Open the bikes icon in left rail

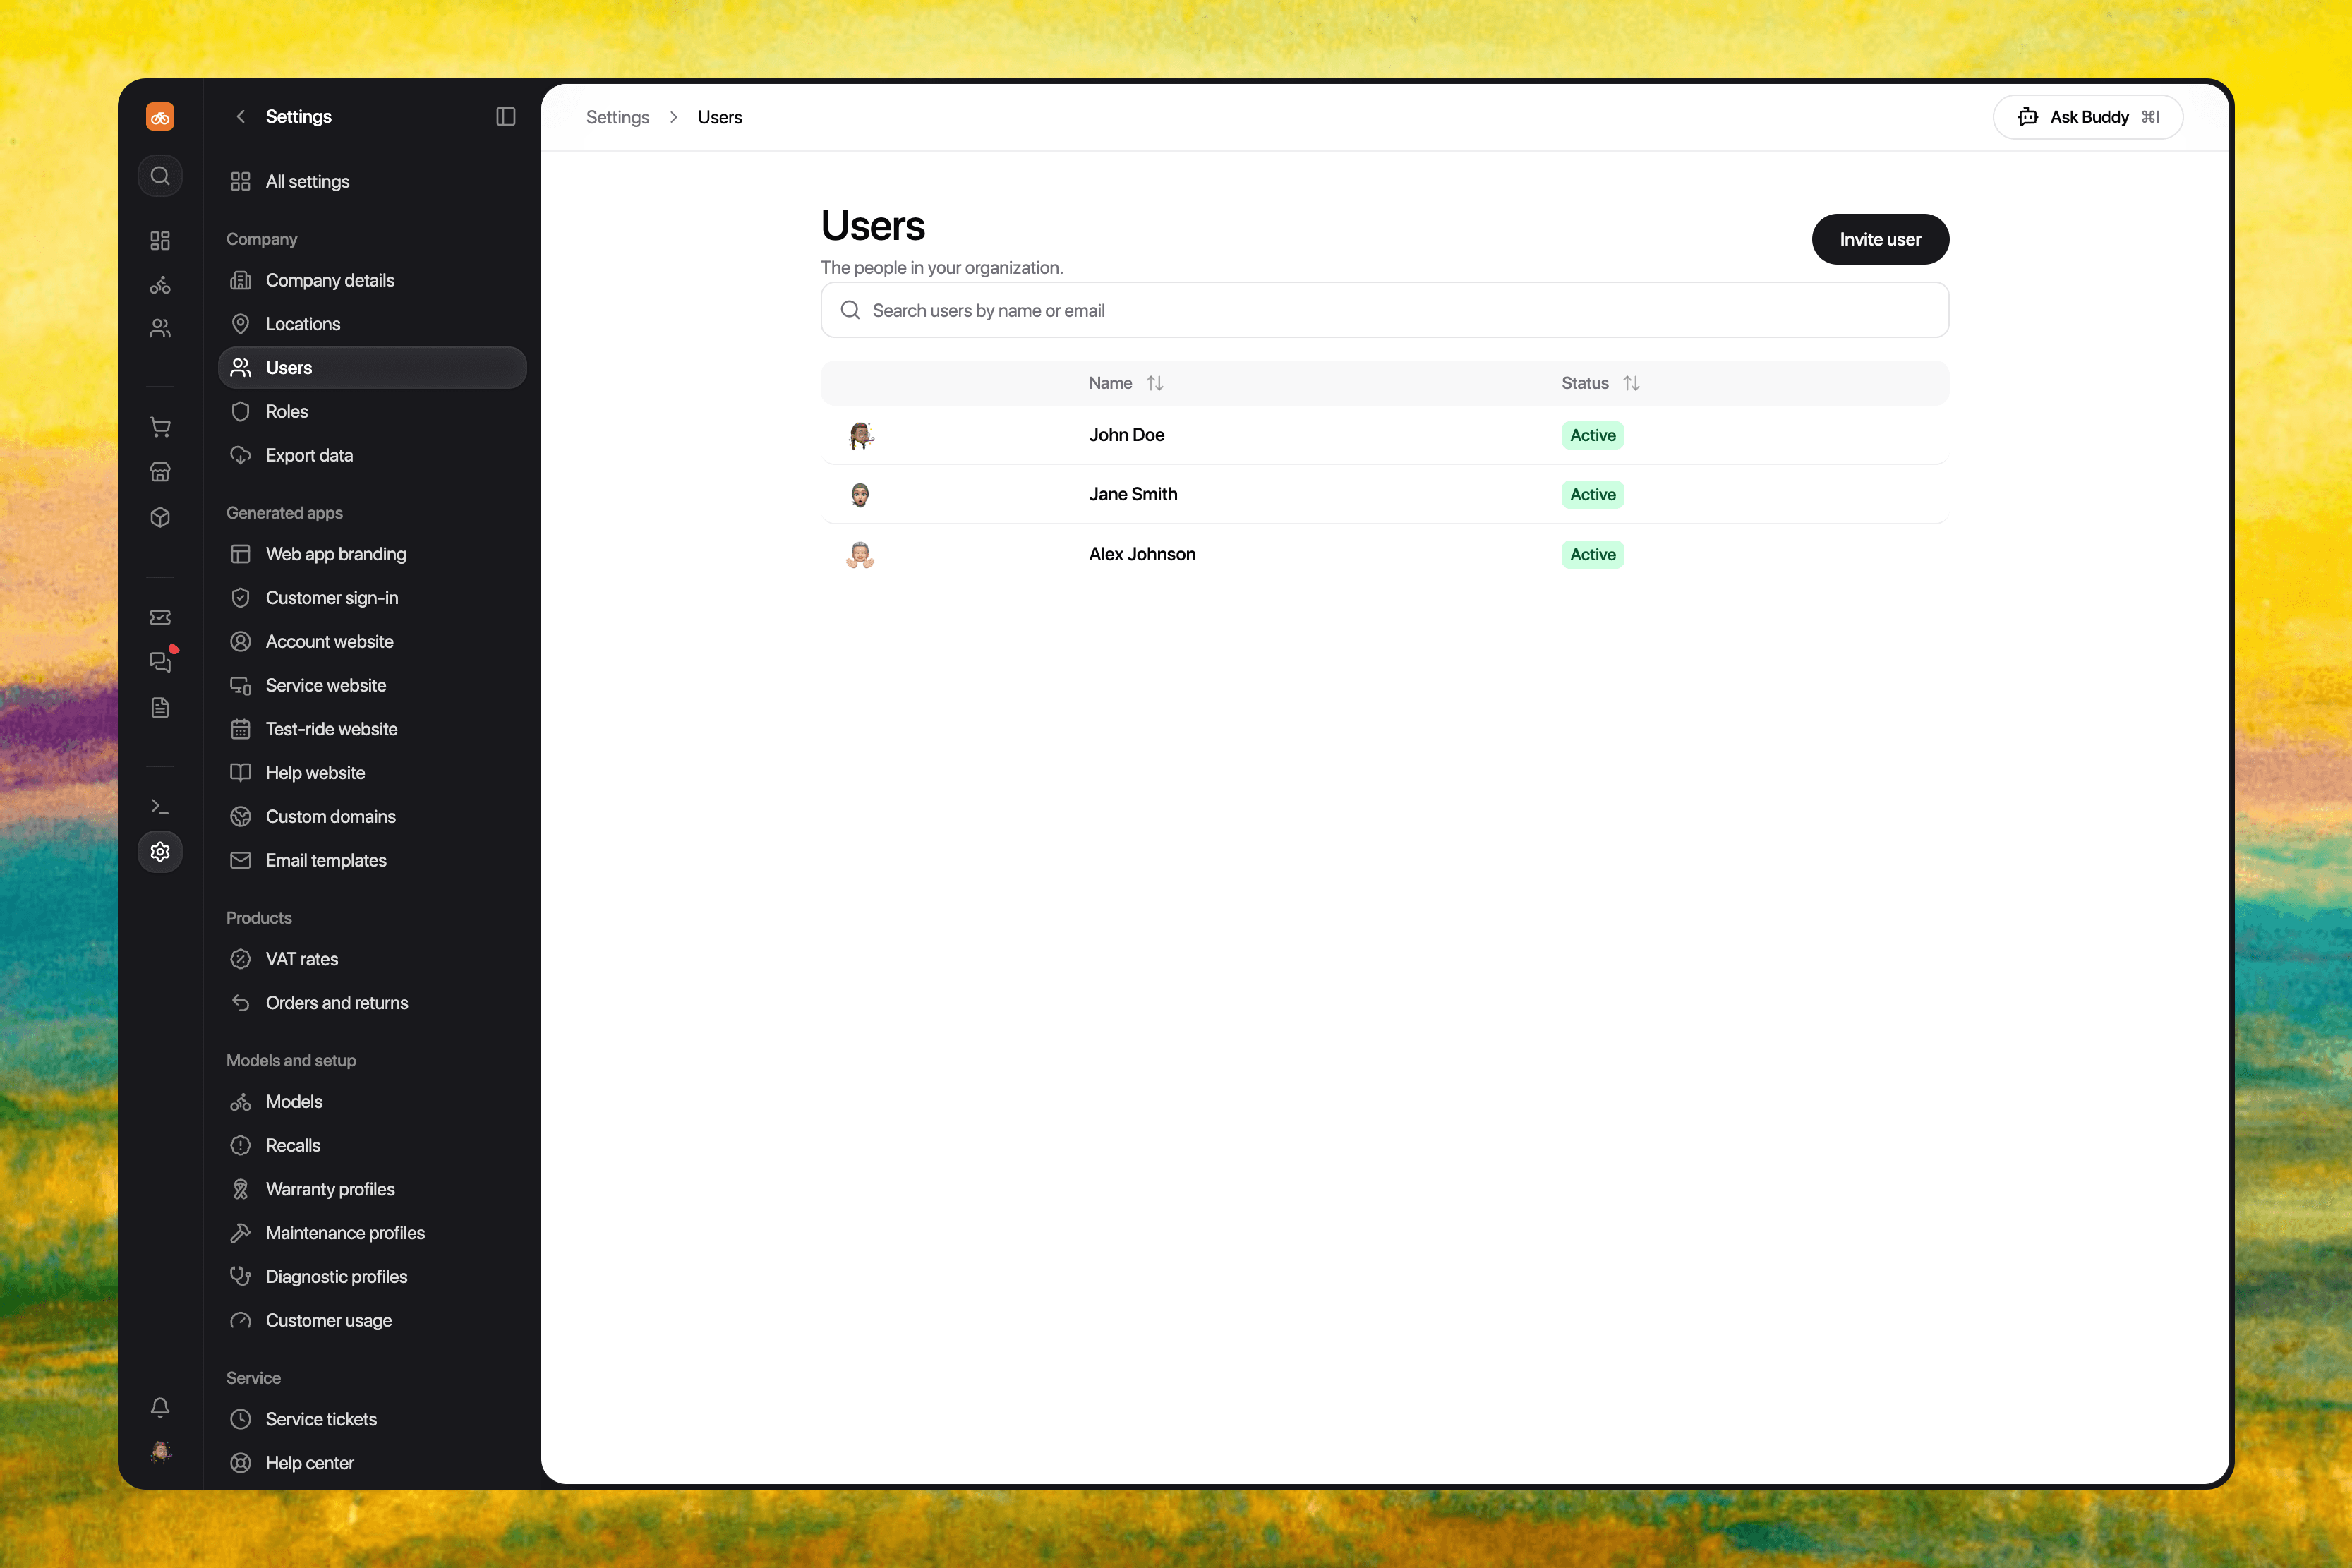[160, 285]
